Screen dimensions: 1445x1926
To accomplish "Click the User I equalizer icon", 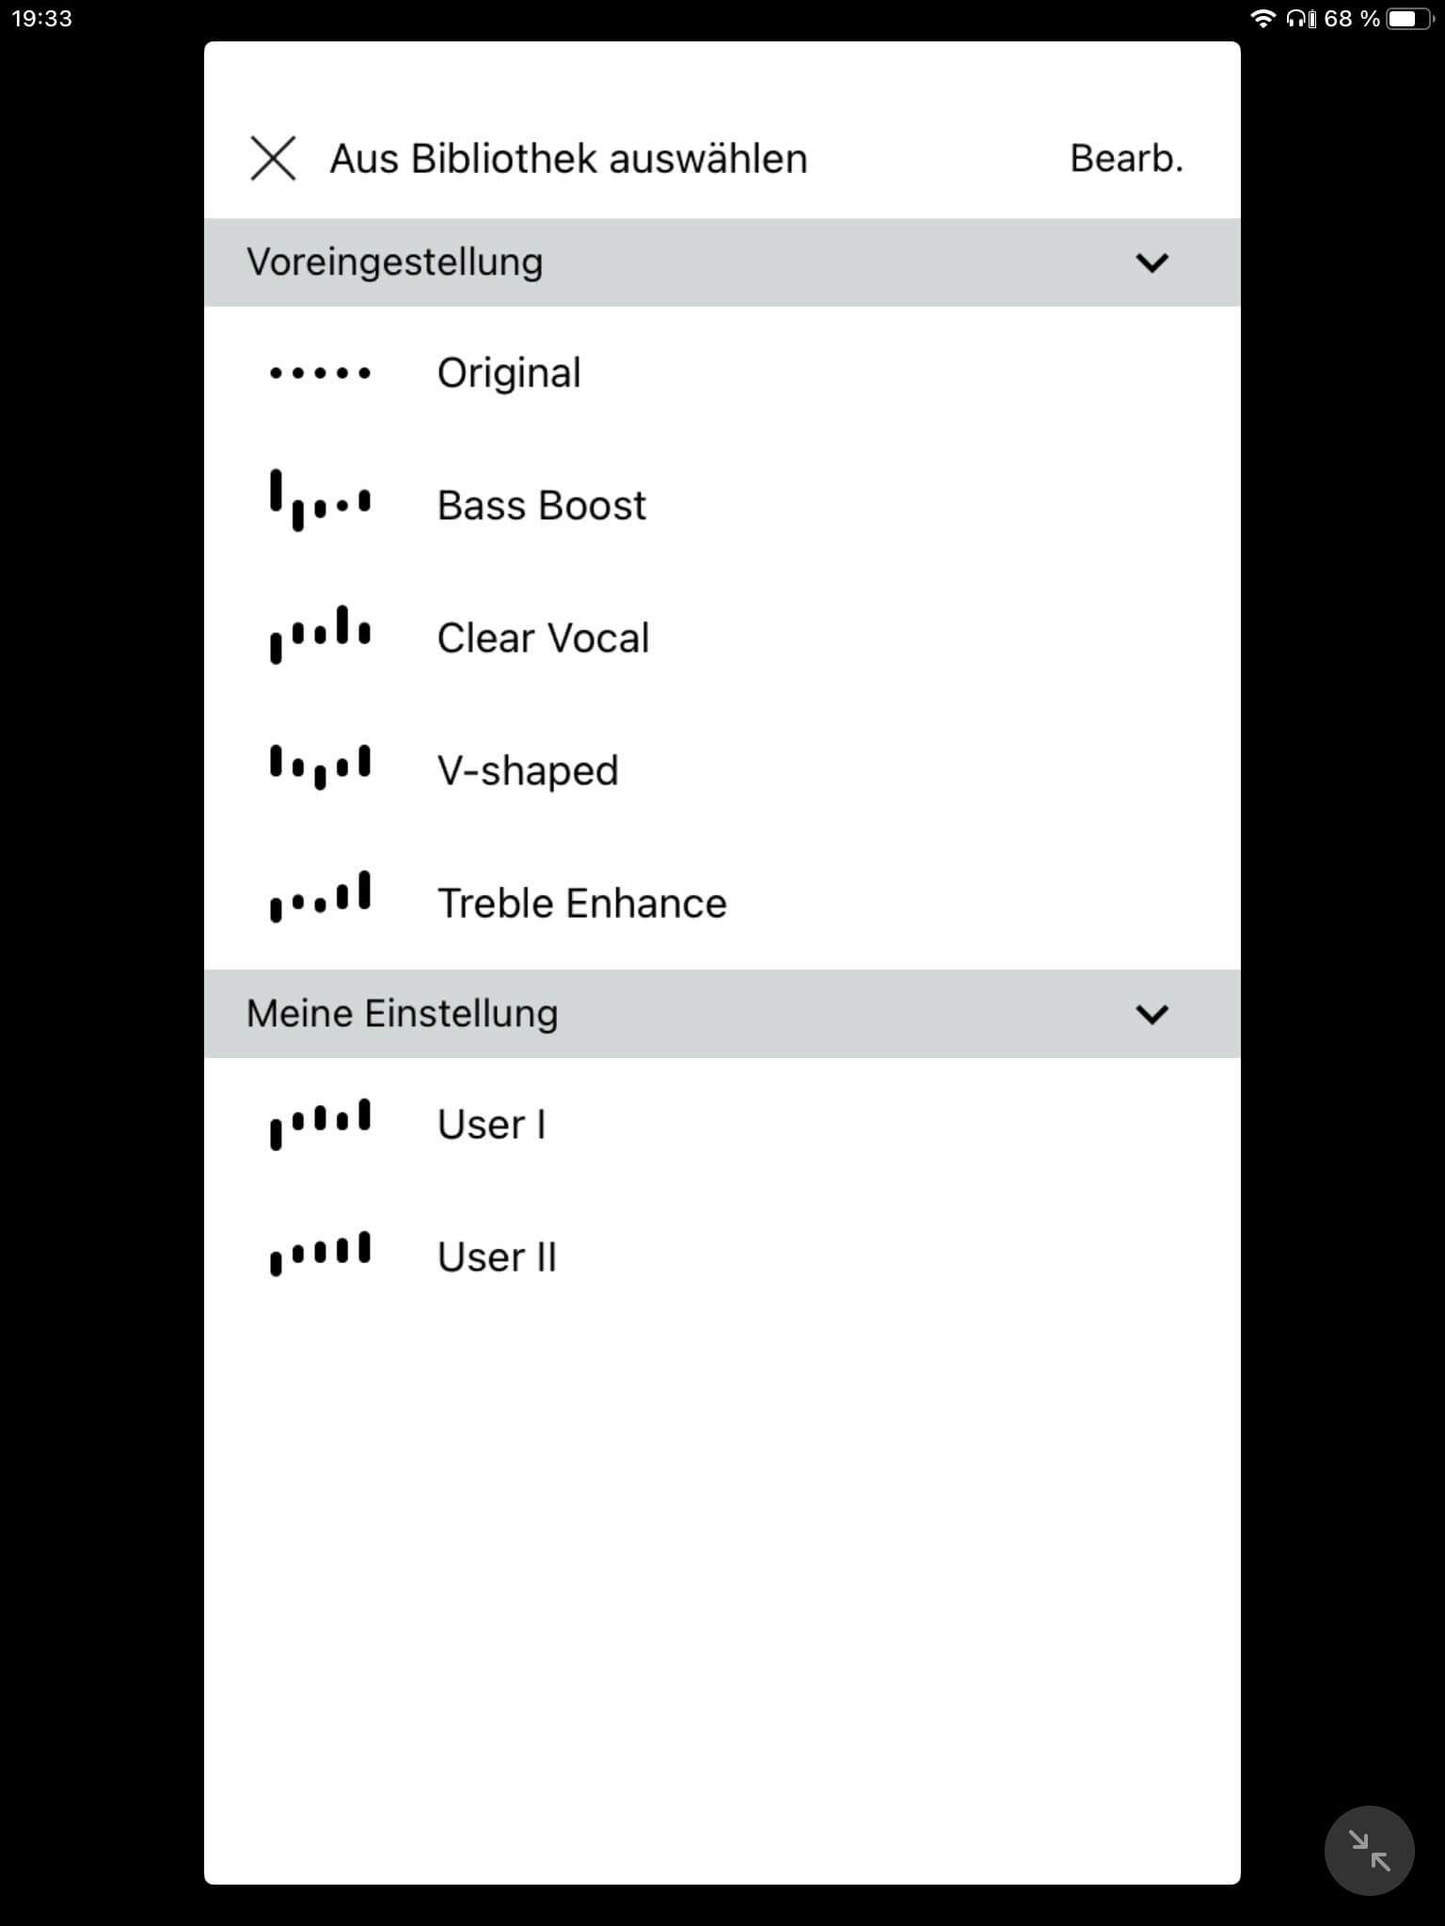I will click(320, 1123).
